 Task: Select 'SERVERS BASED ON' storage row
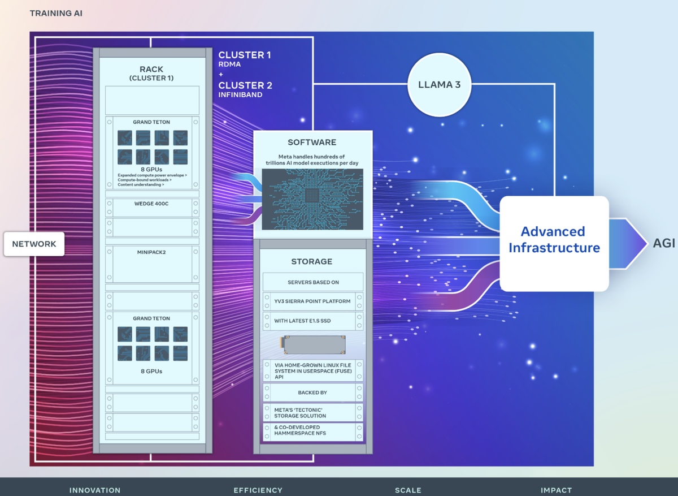313,282
